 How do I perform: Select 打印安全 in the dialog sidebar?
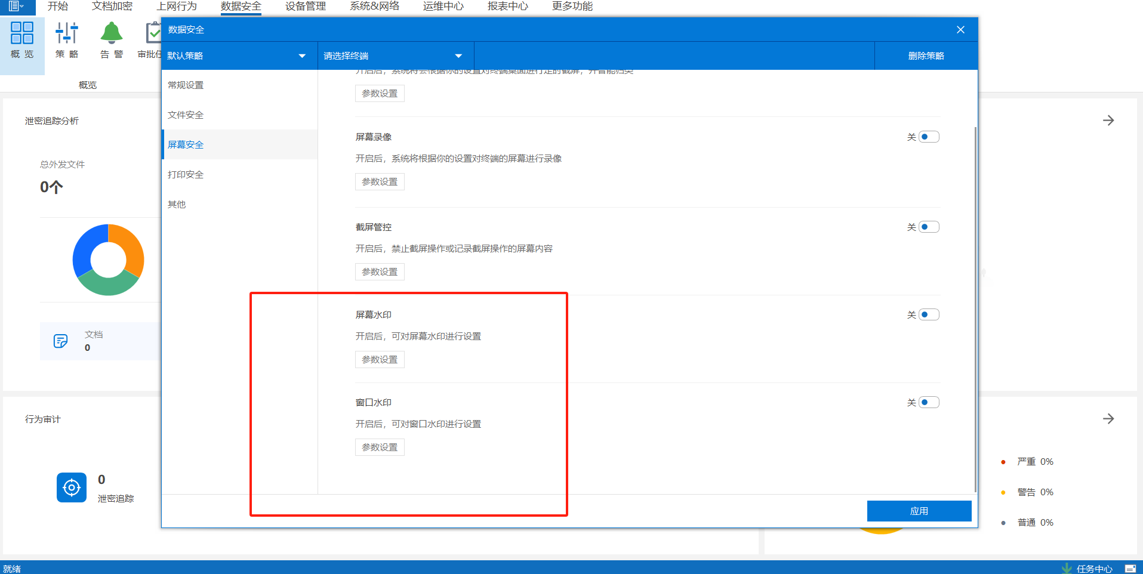point(239,175)
